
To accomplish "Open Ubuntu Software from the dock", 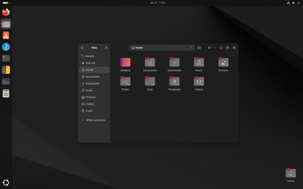I will click(6, 35).
